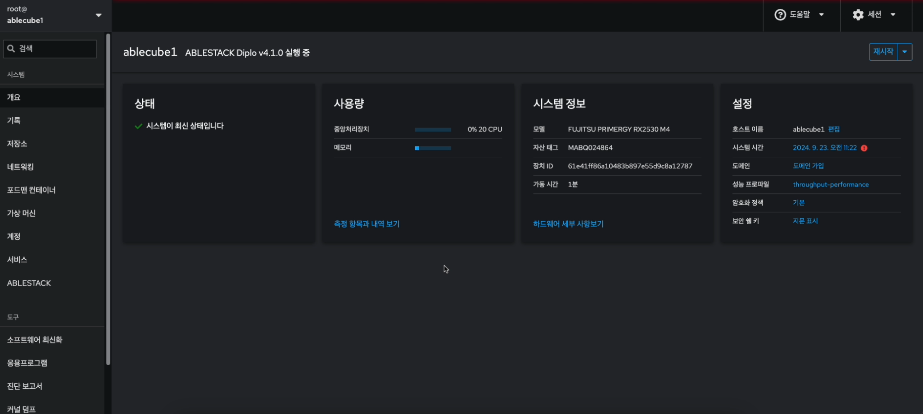Open 하드웨어 세부 사항보기 link

(568, 224)
